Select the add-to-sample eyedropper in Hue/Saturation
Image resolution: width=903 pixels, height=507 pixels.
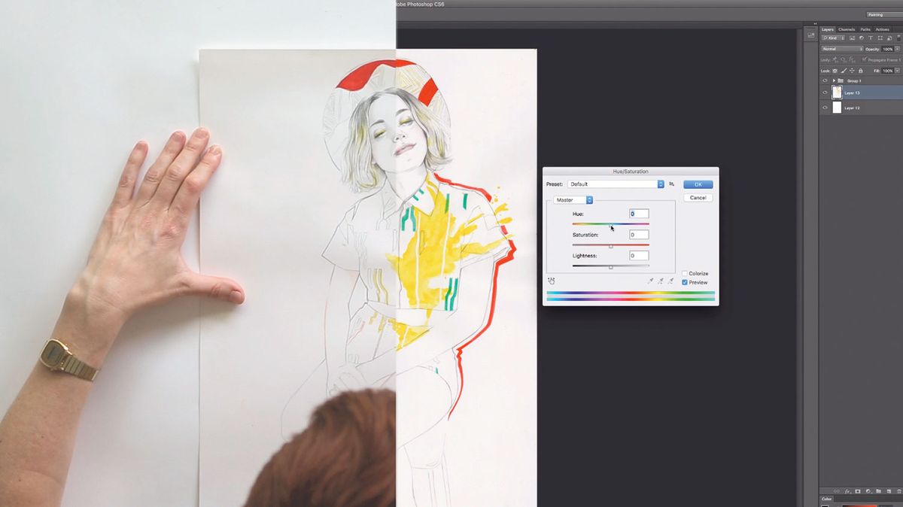[x=661, y=280]
